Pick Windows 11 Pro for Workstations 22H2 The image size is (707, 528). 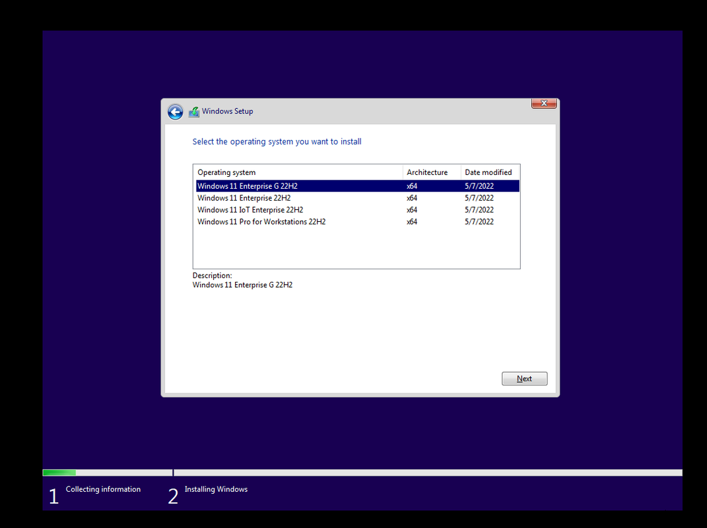[x=358, y=222]
